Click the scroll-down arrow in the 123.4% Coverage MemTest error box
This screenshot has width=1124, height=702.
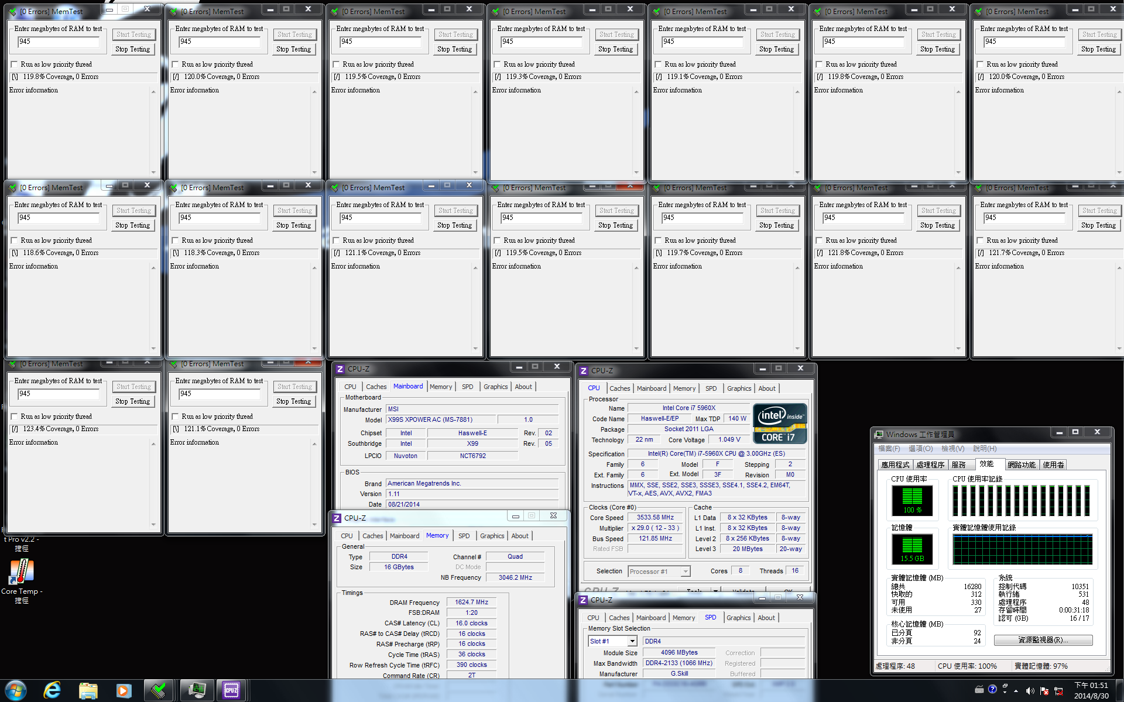153,525
